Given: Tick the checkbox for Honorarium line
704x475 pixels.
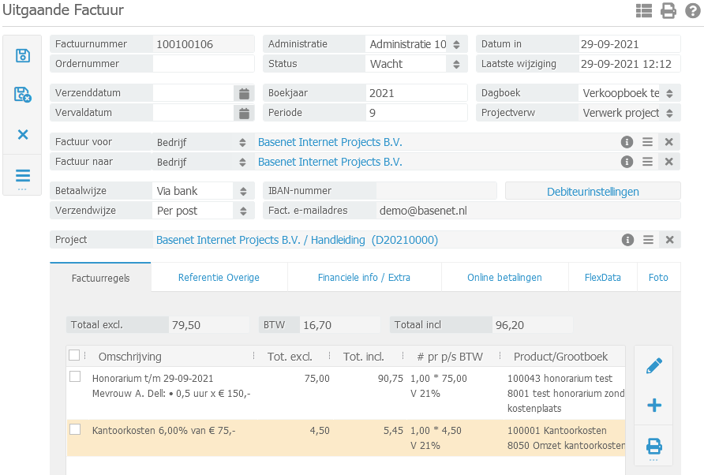Looking at the screenshot, I should (75, 377).
